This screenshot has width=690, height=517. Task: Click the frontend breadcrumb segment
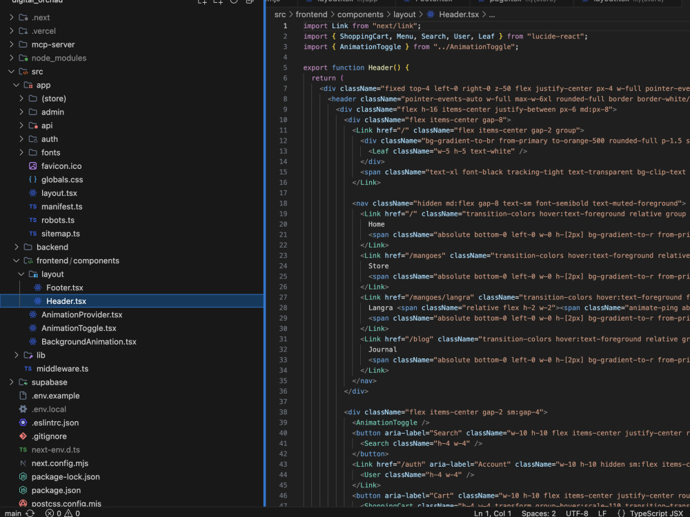(311, 14)
